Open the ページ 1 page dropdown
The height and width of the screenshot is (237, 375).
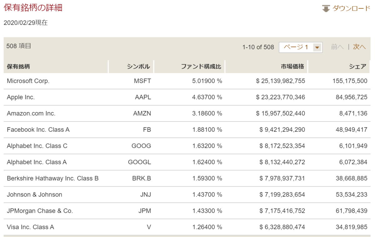[x=301, y=47]
